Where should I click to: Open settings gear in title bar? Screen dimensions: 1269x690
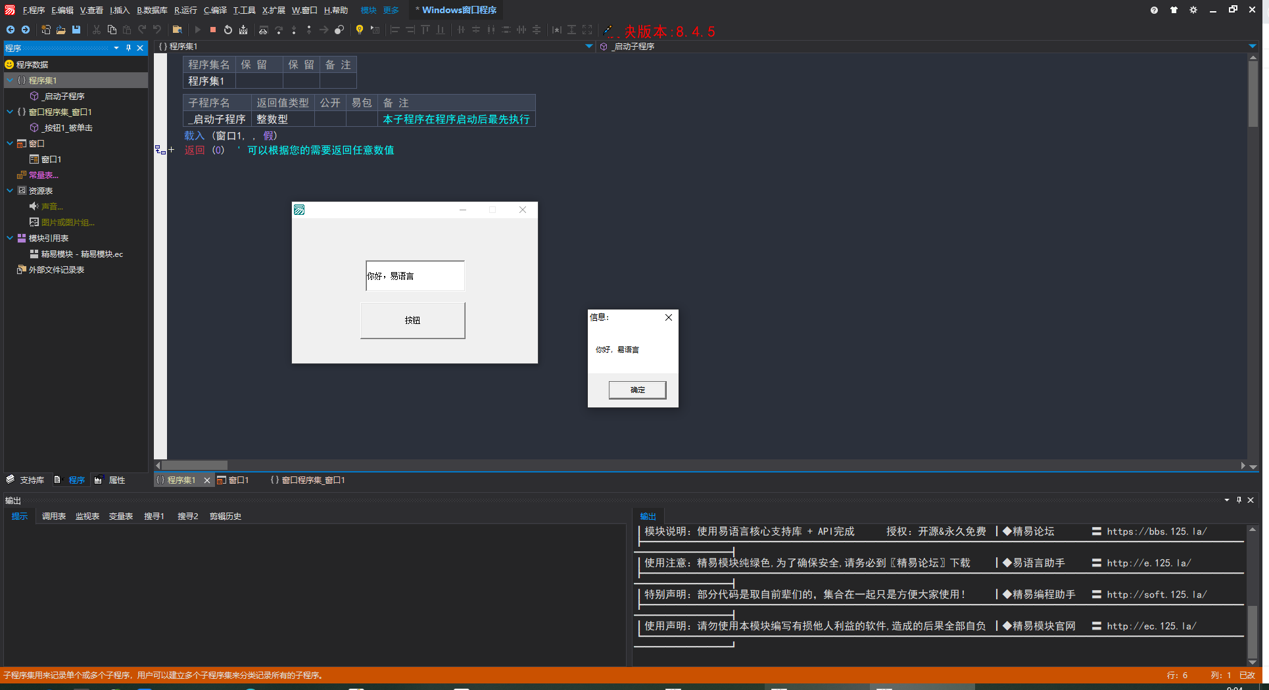[1193, 10]
